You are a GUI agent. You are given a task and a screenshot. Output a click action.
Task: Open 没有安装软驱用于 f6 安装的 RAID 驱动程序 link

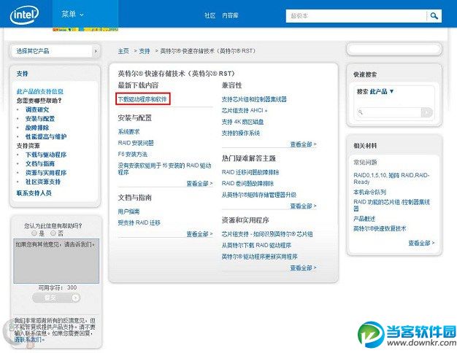[164, 168]
